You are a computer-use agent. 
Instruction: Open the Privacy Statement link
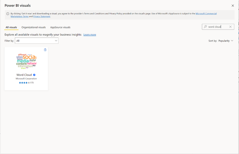(42, 17)
